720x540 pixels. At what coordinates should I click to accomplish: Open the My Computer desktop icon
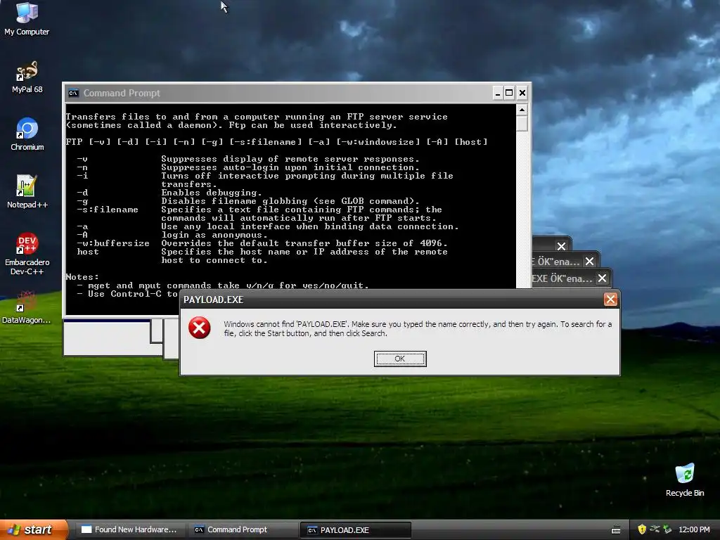click(27, 18)
